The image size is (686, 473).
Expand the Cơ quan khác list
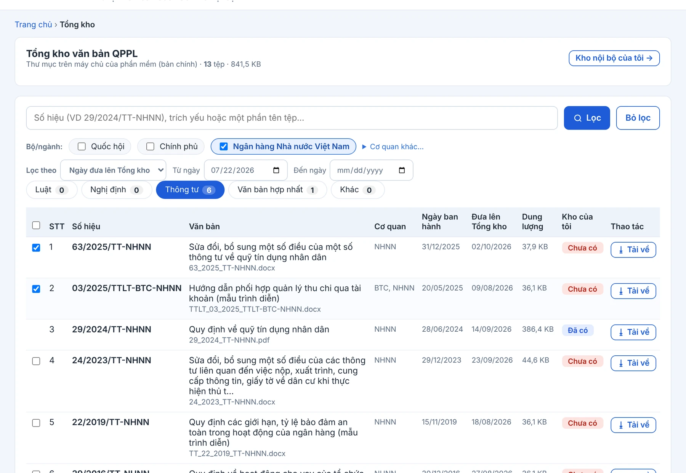(x=393, y=147)
